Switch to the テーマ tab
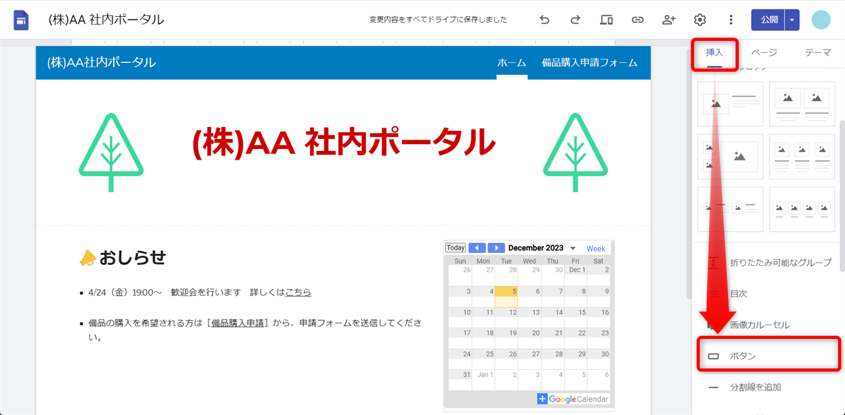Image resolution: width=845 pixels, height=415 pixels. [817, 53]
